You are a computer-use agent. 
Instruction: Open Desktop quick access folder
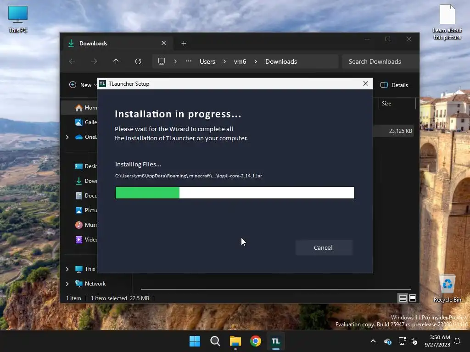click(86, 166)
